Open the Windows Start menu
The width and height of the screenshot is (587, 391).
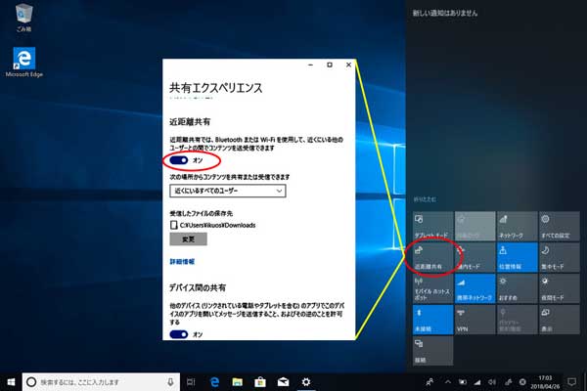point(11,382)
